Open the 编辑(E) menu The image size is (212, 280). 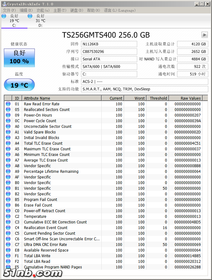click(x=26, y=10)
